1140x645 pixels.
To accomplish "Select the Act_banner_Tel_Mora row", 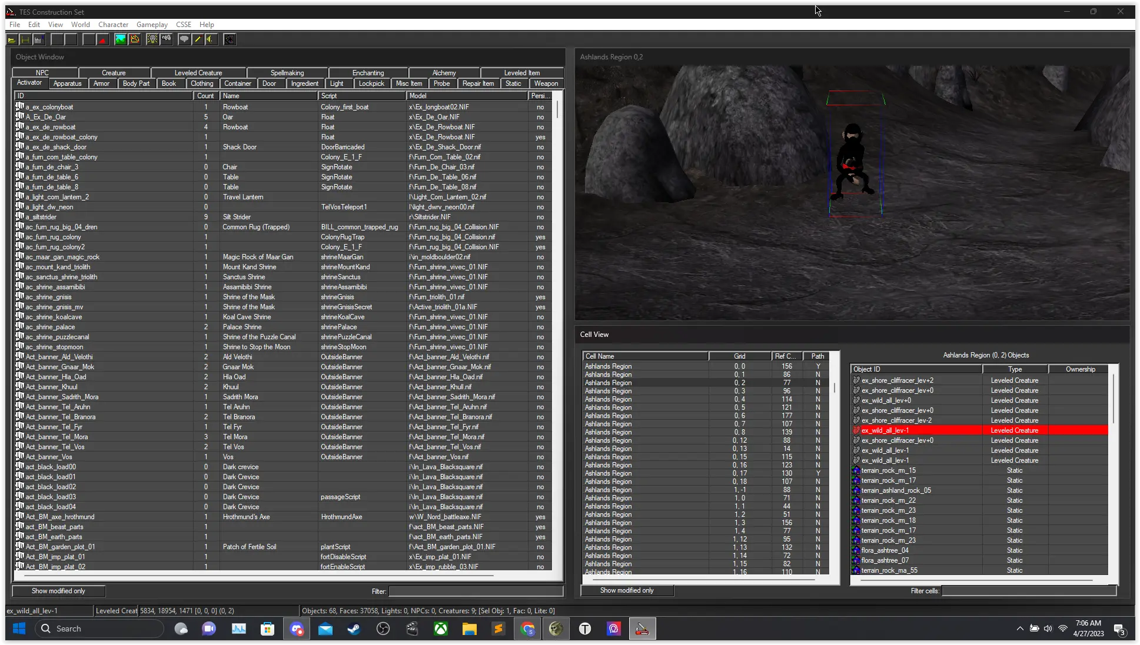I will click(283, 437).
